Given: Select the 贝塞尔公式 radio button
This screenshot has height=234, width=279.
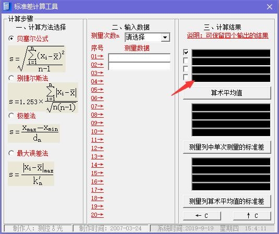Looking at the screenshot, I should pos(11,39).
